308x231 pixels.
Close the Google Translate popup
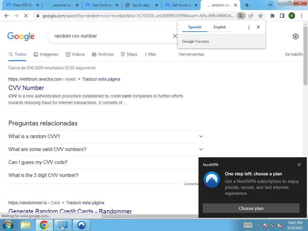(258, 27)
